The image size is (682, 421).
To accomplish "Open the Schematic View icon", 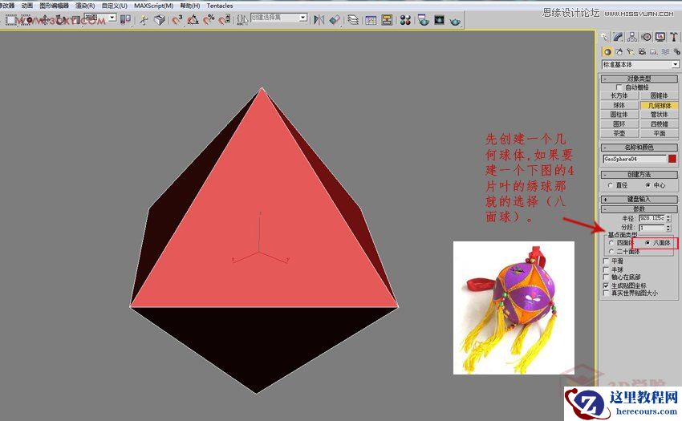I will (x=386, y=19).
